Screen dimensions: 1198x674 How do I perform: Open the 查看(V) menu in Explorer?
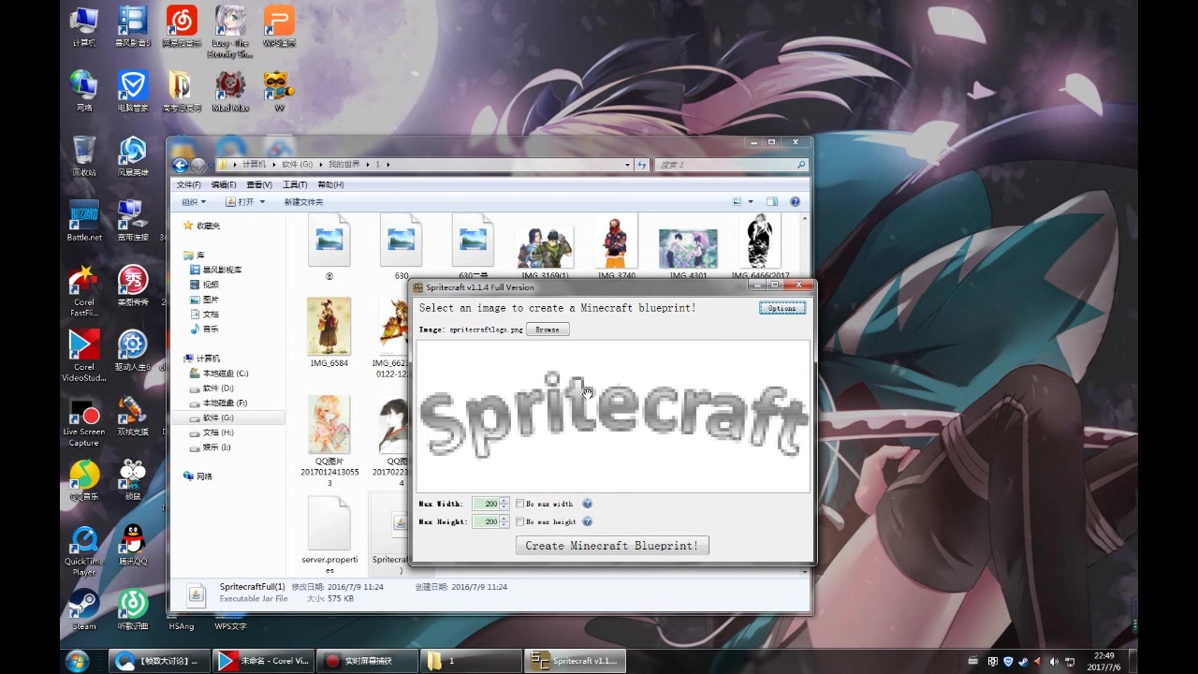258,184
